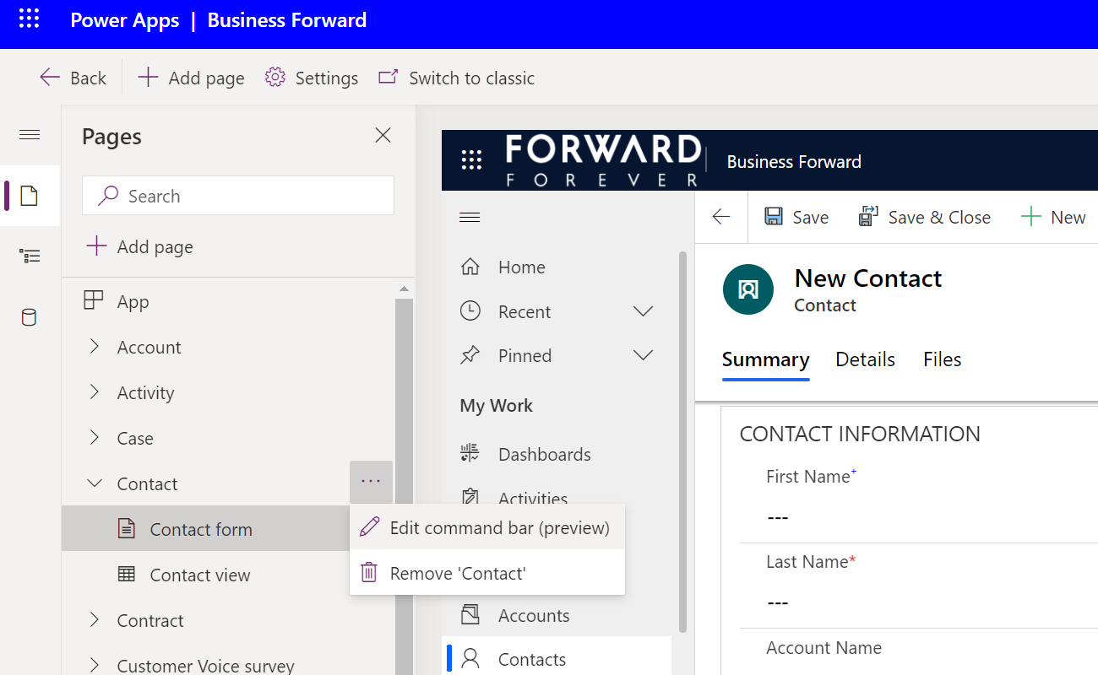Open the Navigation tree icon in left rail
Image resolution: width=1098 pixels, height=675 pixels.
30,256
